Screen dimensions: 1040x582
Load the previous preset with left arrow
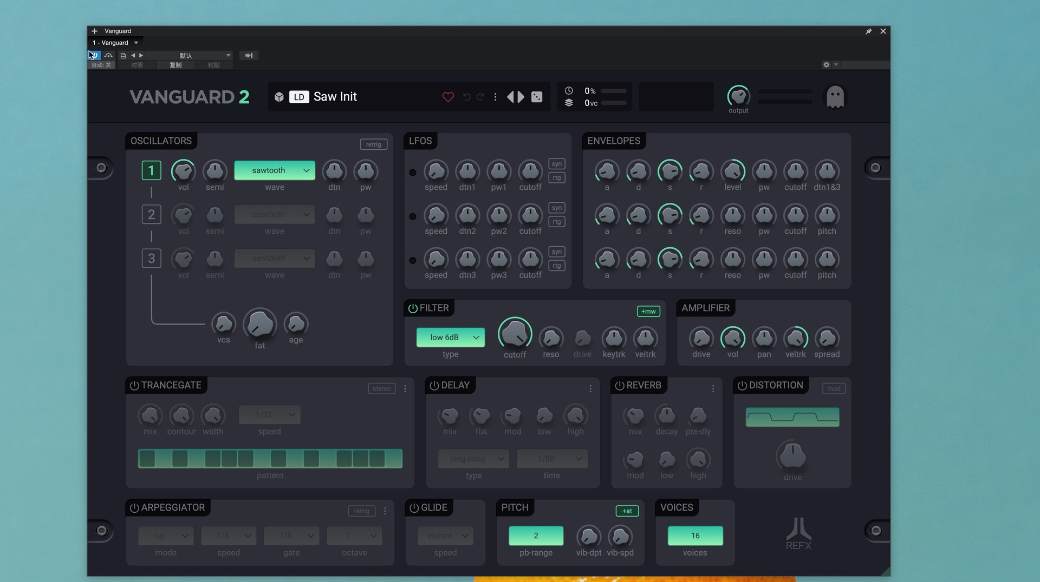(510, 97)
